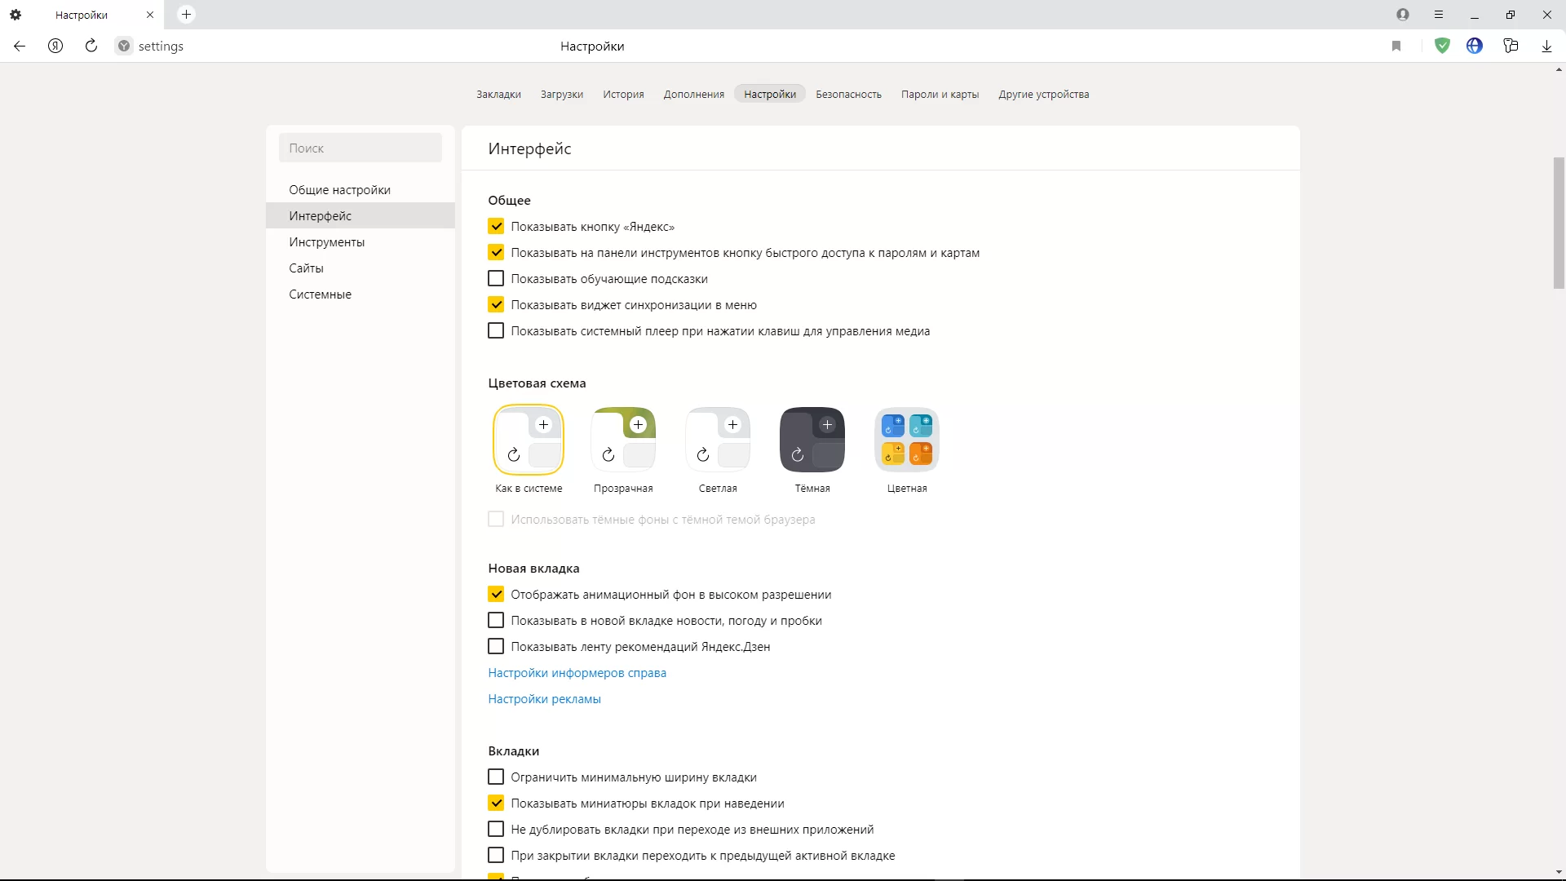
Task: Toggle Показывать миниатюры вкладок при наведении
Action: point(496,803)
